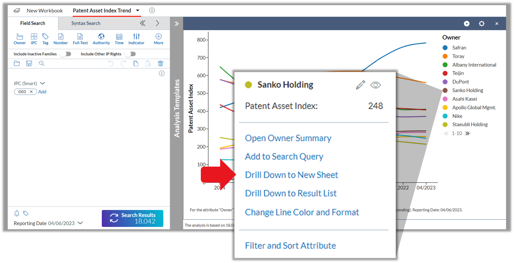This screenshot has width=514, height=263.
Task: Open the Indicator sliders field
Action: pyautogui.click(x=136, y=39)
